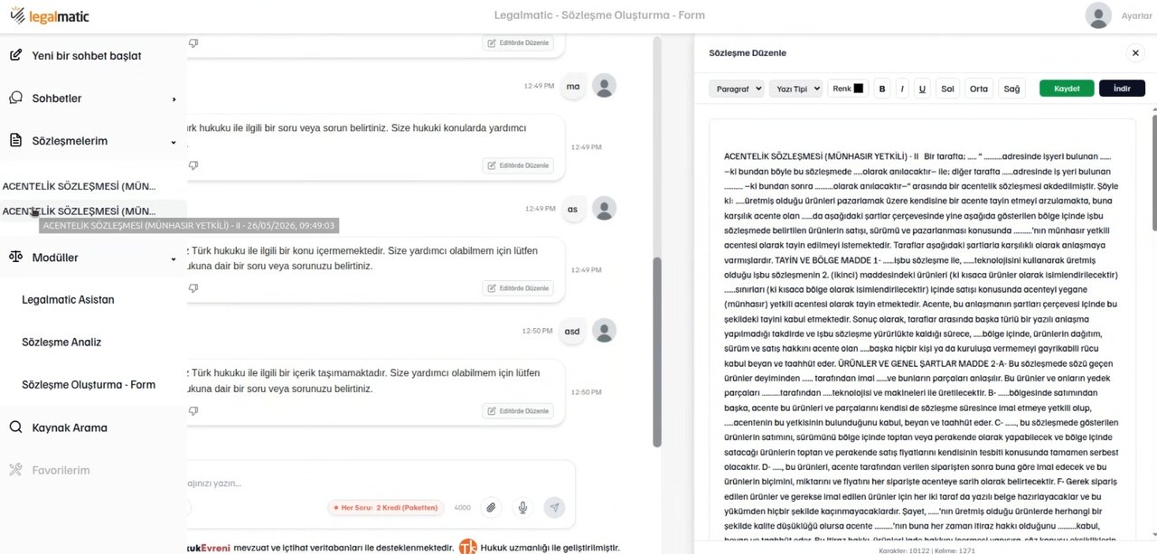Click thumbs-down under the 12:49 'yardımcı' reply
This screenshot has height=554, width=1157.
click(193, 165)
